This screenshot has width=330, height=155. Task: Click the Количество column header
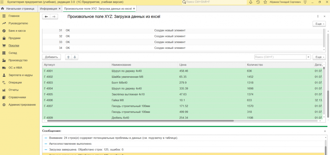tap(279, 65)
